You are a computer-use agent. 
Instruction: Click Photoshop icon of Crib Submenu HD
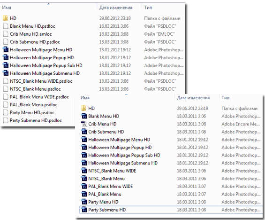point(84,132)
